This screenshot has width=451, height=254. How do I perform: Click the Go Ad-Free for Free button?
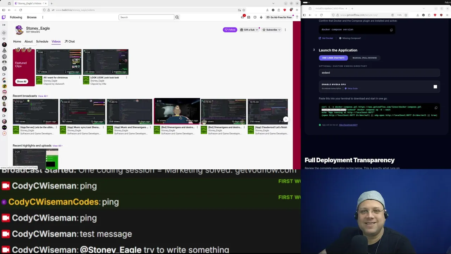pyautogui.click(x=279, y=17)
